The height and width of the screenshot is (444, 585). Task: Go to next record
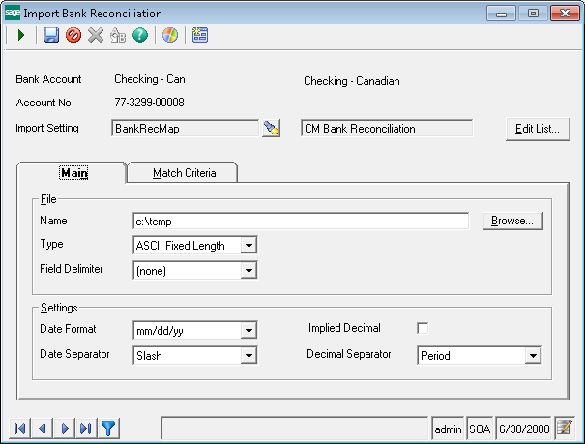[64, 429]
